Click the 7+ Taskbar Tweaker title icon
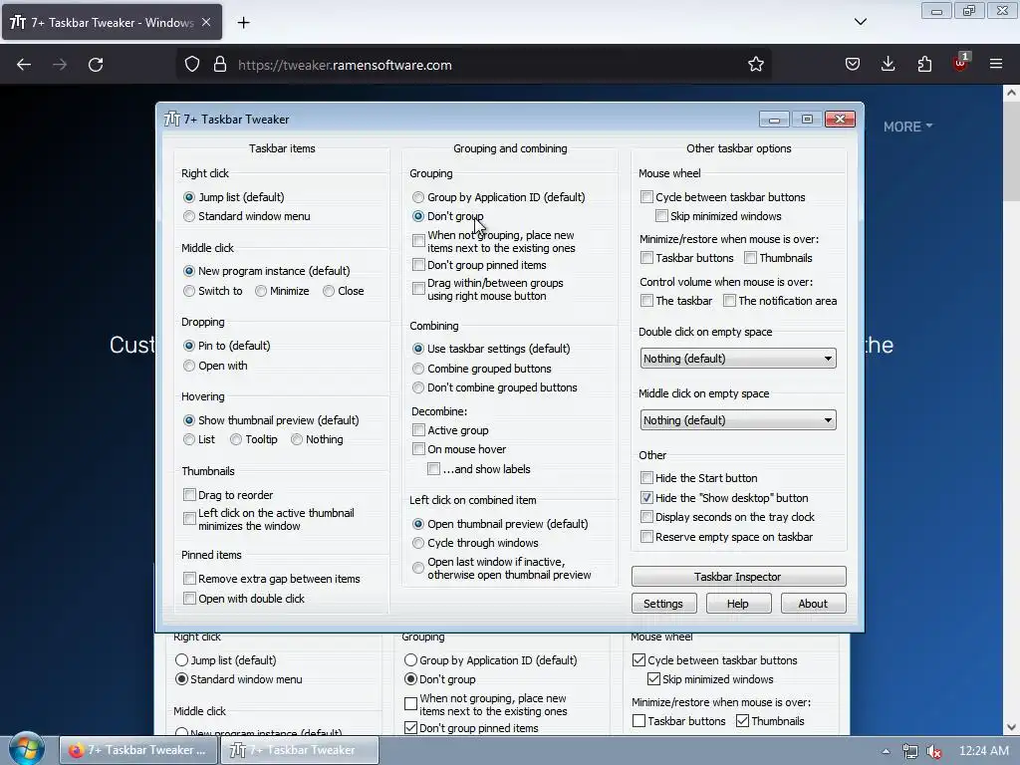This screenshot has height=765, width=1020. [172, 120]
